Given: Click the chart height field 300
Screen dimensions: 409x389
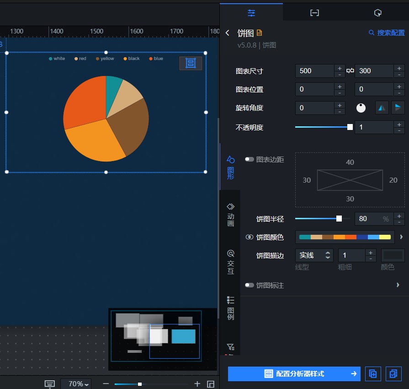Looking at the screenshot, I should coord(374,71).
